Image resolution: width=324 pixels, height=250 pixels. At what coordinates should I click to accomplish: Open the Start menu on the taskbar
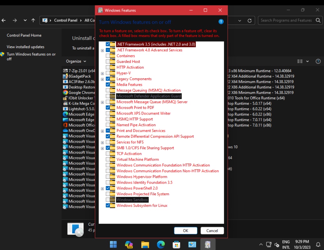click(113, 244)
